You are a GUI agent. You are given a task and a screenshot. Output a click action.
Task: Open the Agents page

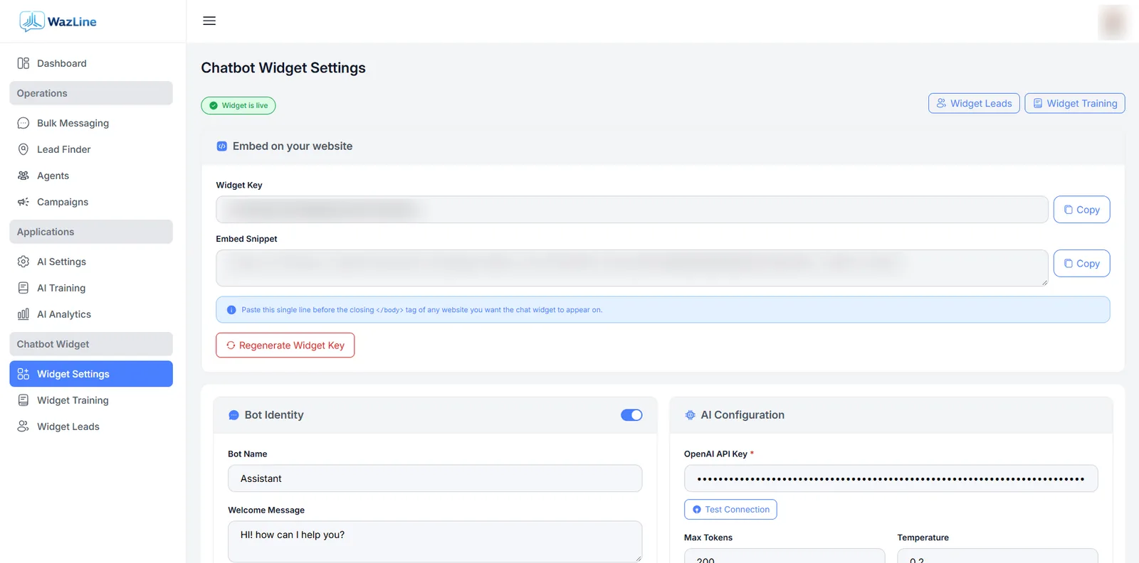(x=91, y=176)
